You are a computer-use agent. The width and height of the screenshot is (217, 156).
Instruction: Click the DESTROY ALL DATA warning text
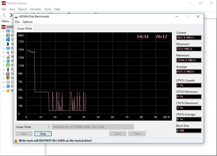tap(55, 141)
